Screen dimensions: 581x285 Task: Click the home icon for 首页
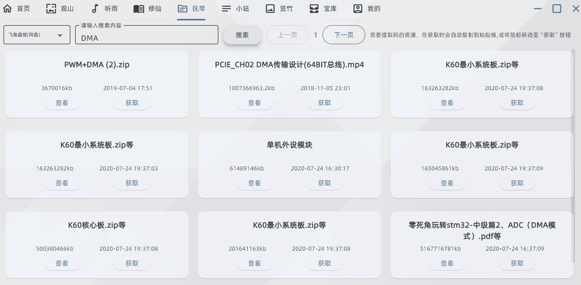pyautogui.click(x=8, y=9)
